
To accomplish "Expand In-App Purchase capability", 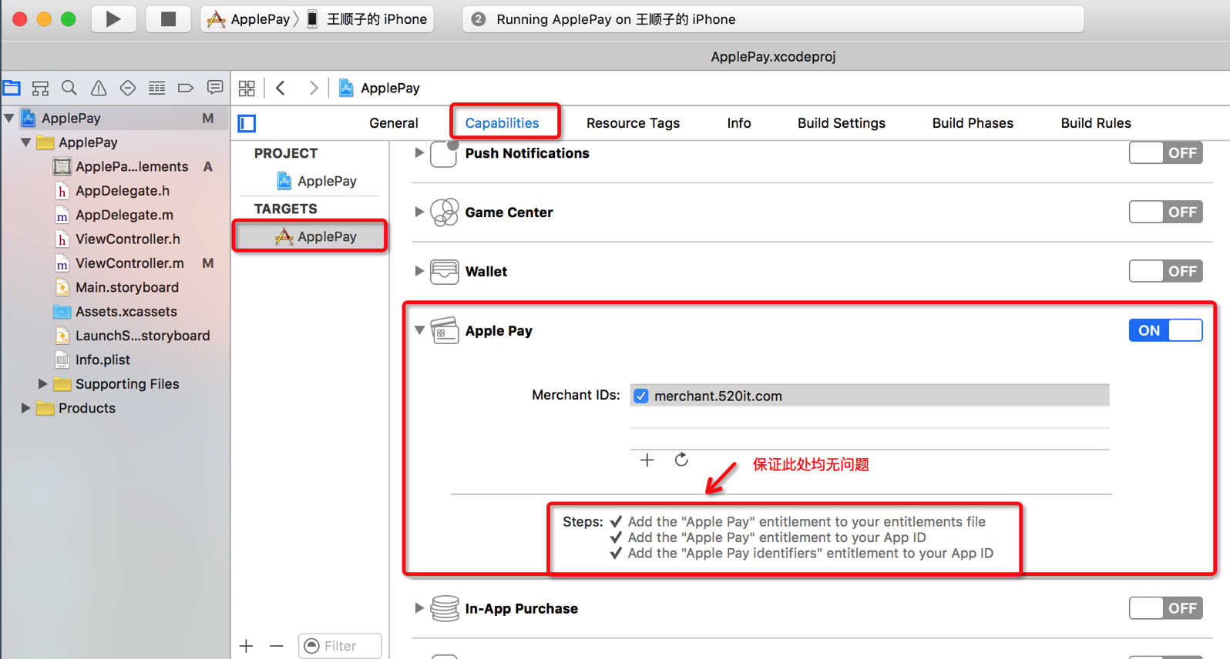I will coord(419,608).
